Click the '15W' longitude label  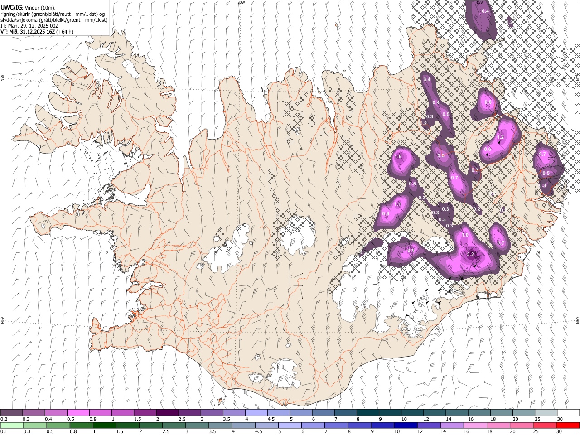point(480,2)
